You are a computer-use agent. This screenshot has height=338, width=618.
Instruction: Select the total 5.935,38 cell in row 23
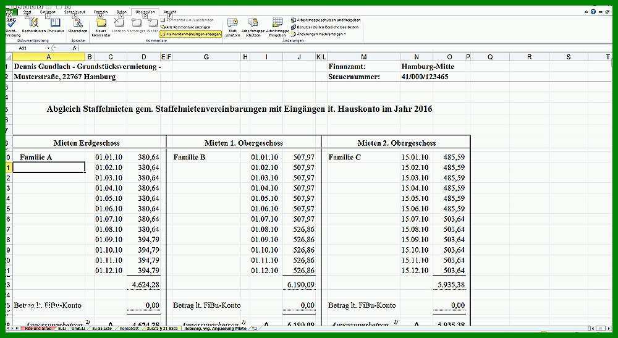click(x=449, y=284)
